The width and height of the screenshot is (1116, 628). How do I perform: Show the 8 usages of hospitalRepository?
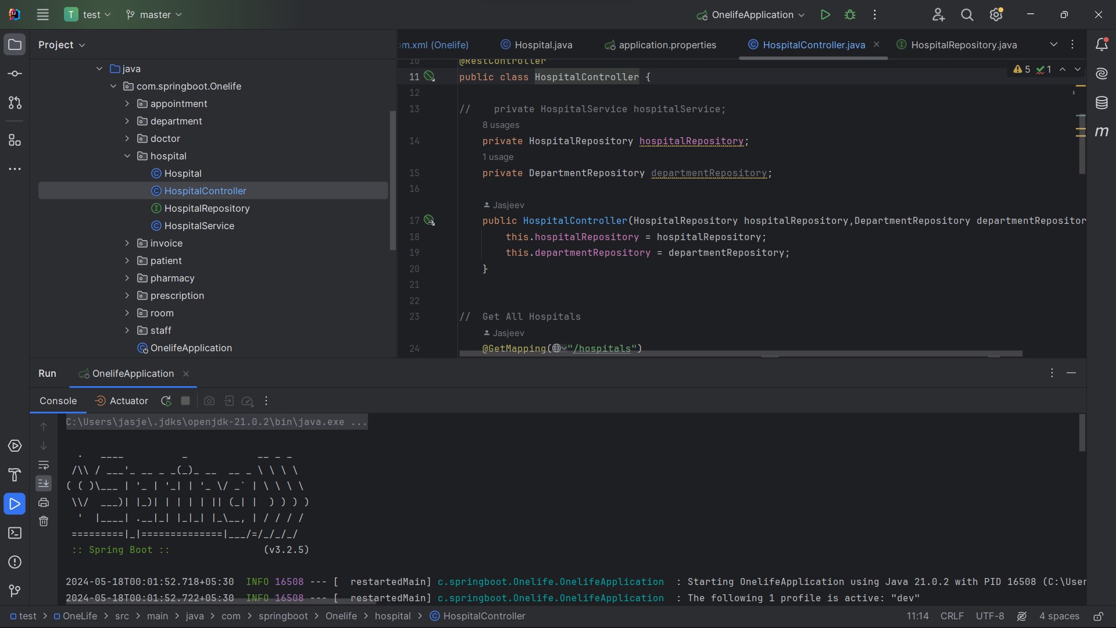click(x=500, y=126)
